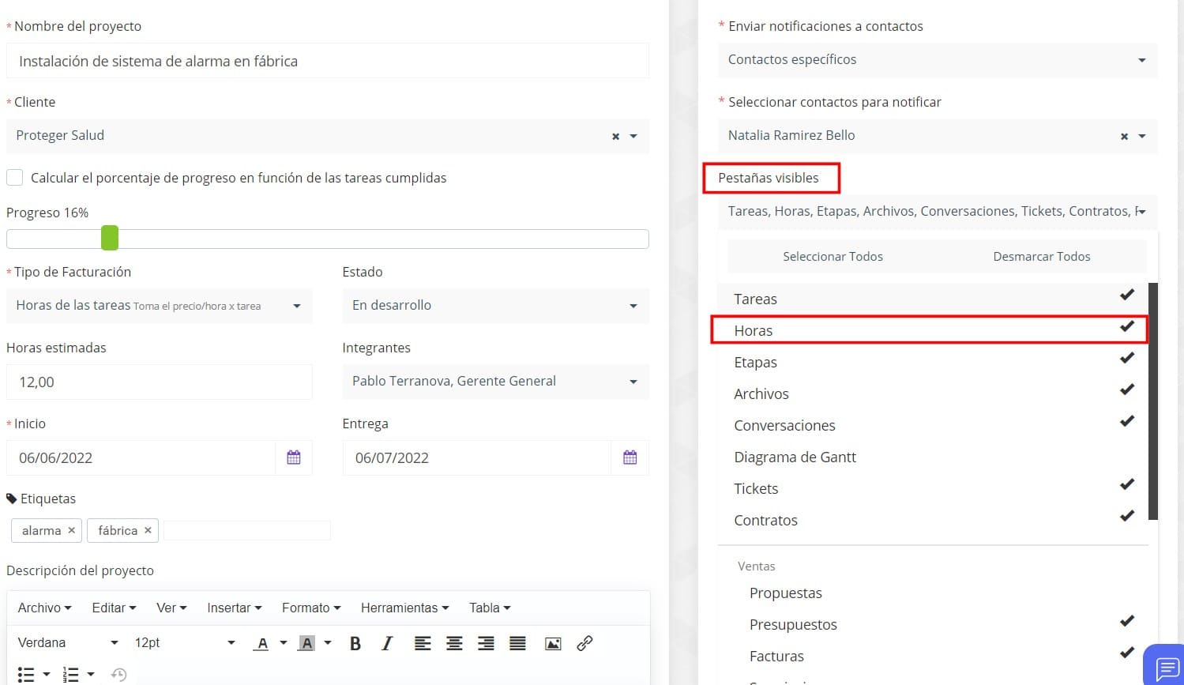Open Tipo de Facturación dropdown
This screenshot has height=685, width=1184.
pos(160,306)
